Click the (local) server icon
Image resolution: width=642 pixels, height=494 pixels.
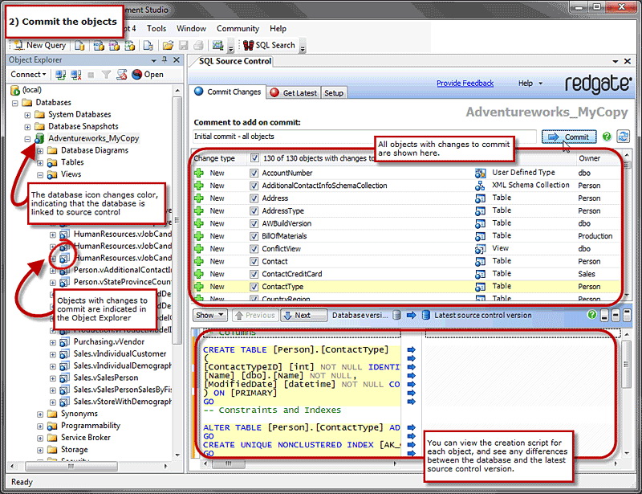tap(15, 90)
